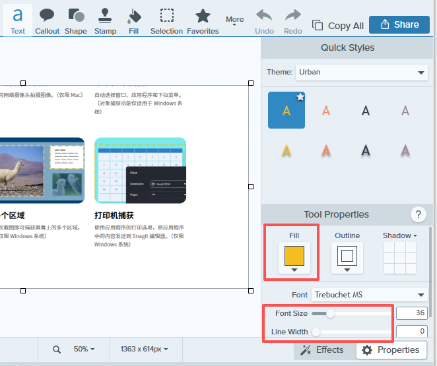
Task: Choose the mauve A style with shadow
Action: pyautogui.click(x=405, y=151)
